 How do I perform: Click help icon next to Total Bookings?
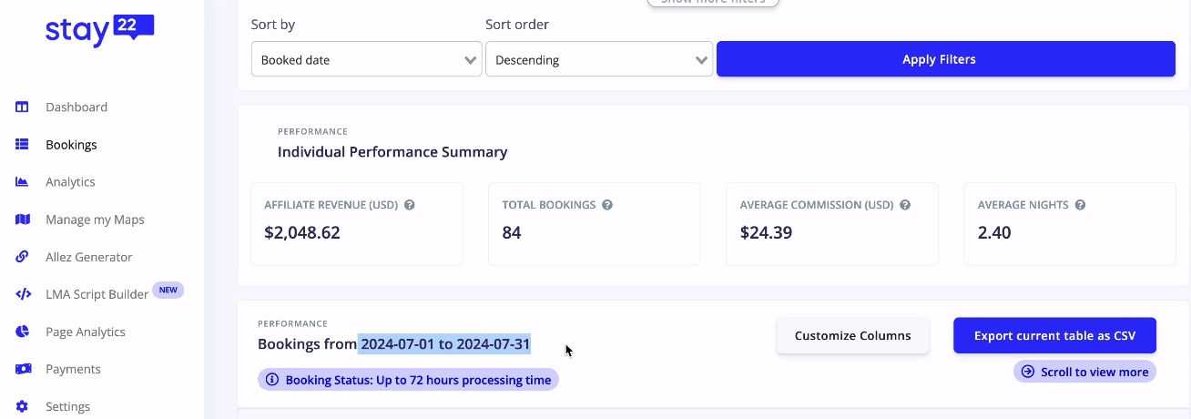click(x=607, y=205)
